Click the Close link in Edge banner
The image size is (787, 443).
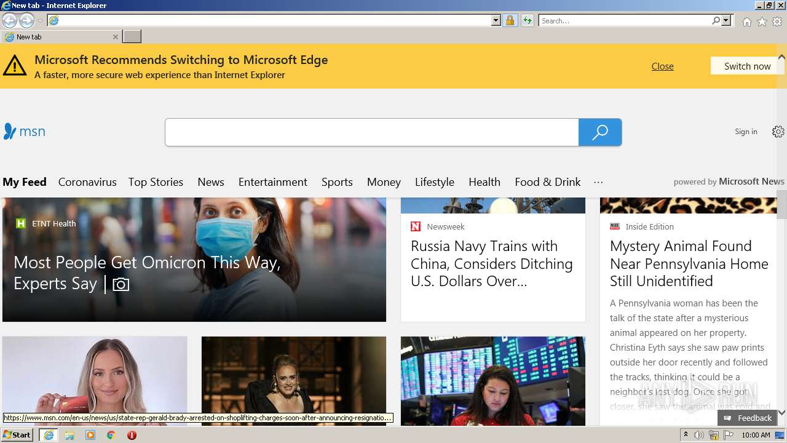click(x=662, y=66)
